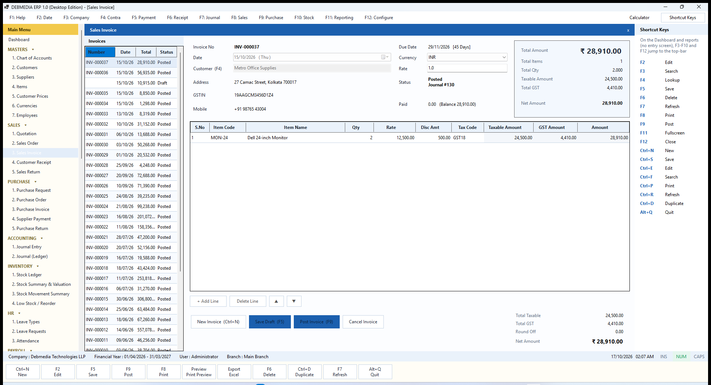Click the Customer field Metro Office Supplies
The image size is (711, 385).
(x=312, y=68)
